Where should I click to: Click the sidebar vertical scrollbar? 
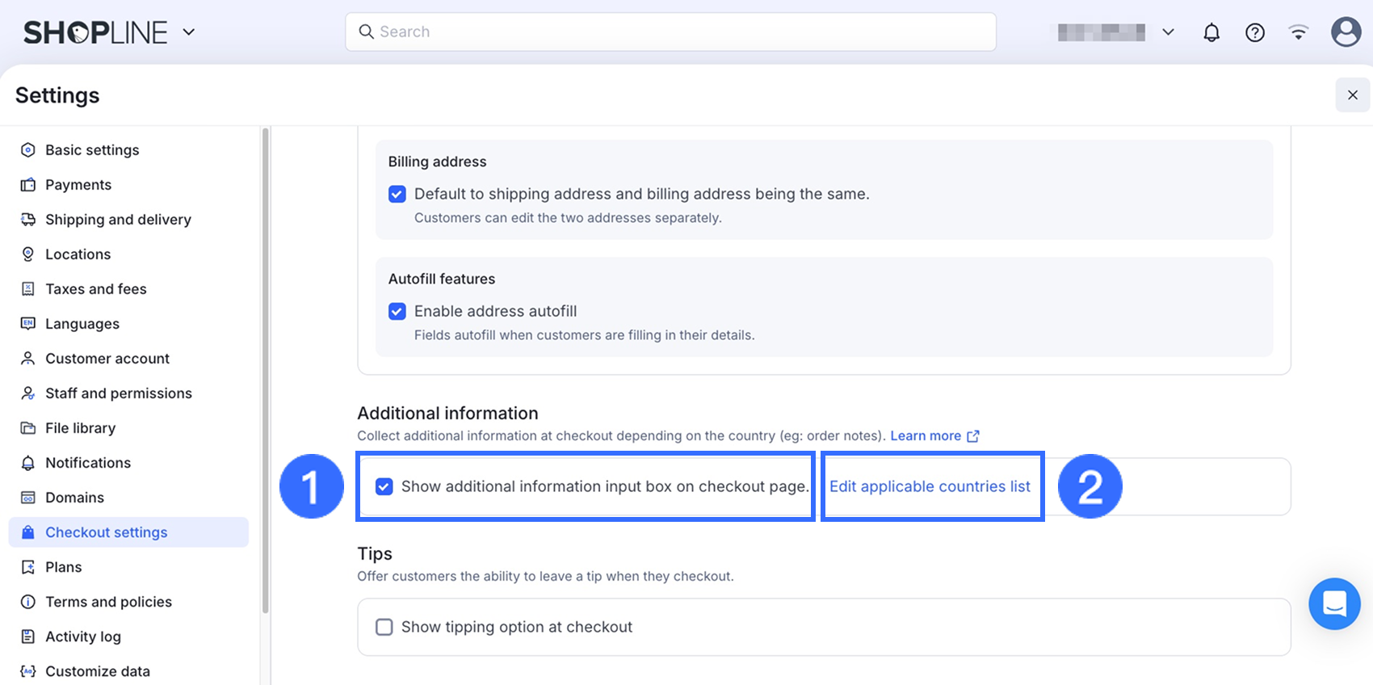coord(265,370)
